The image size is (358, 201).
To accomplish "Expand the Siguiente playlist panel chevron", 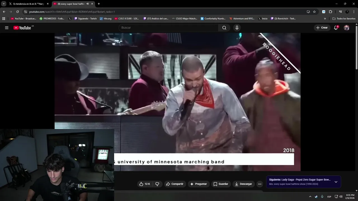I will pos(336,182).
